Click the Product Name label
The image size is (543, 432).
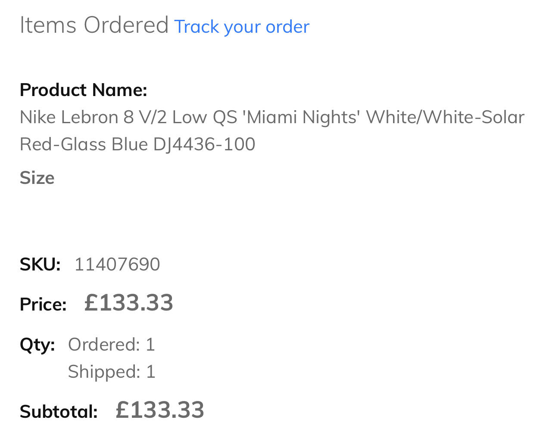tap(84, 90)
